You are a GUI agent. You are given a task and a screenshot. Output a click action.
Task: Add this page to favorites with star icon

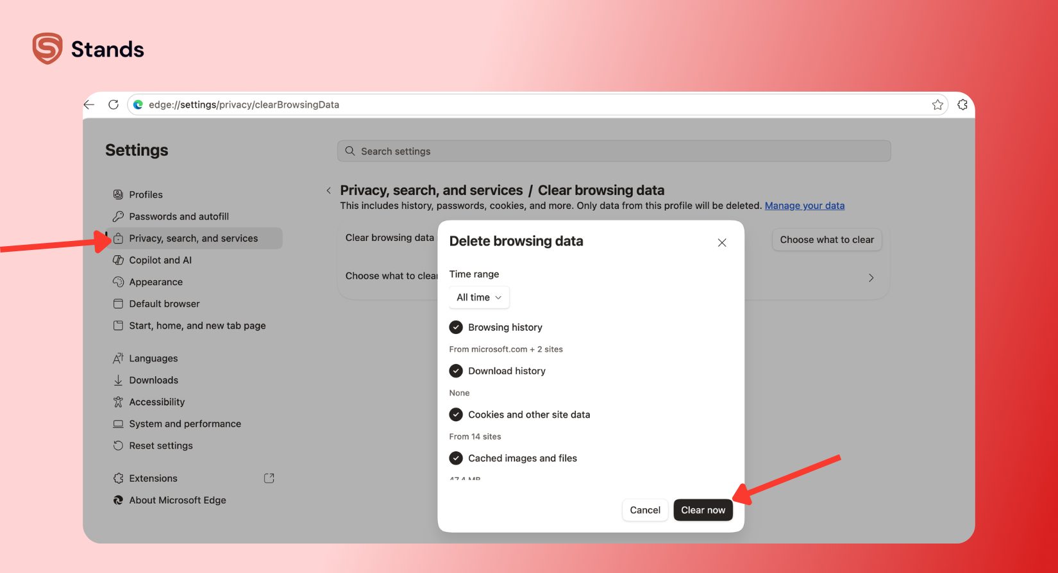937,104
